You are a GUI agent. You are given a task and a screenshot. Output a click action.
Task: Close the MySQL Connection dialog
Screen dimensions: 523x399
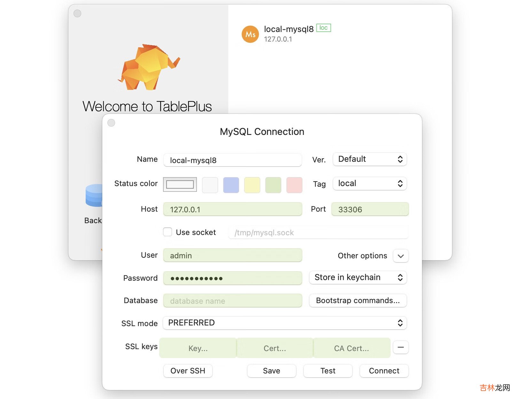point(111,123)
